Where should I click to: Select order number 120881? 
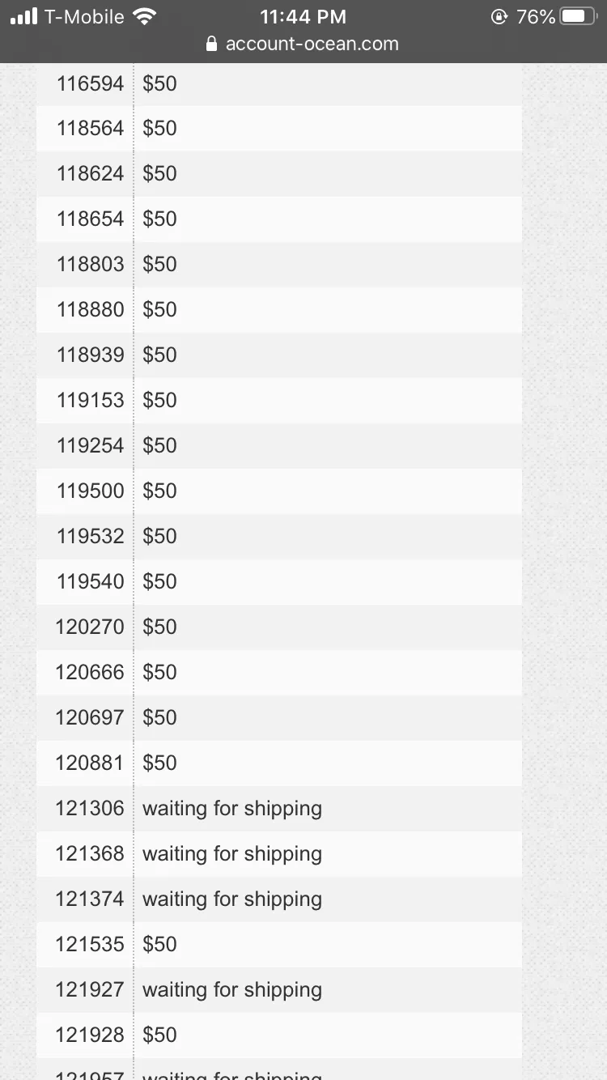pos(90,763)
